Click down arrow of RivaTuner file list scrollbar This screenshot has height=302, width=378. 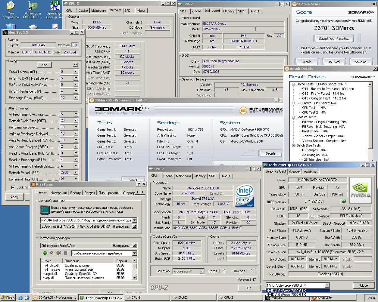(x=134, y=278)
